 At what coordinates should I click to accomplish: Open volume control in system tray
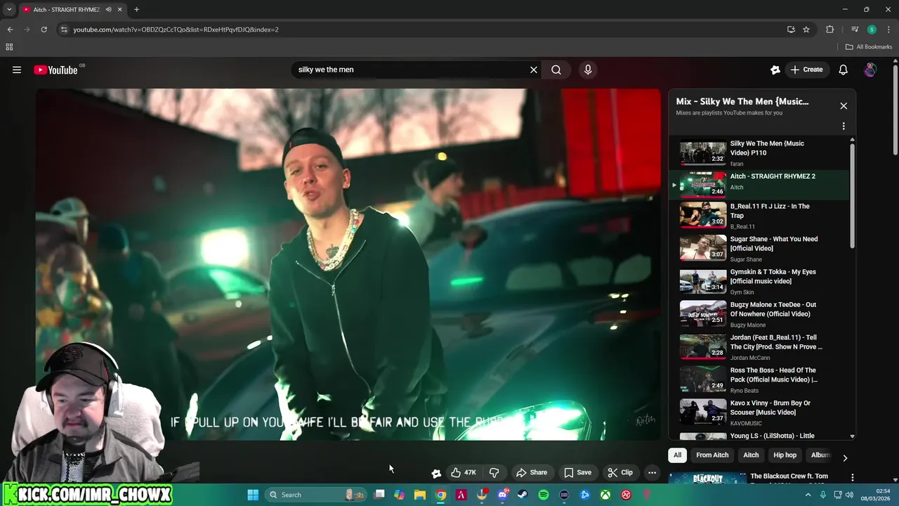pyautogui.click(x=849, y=495)
